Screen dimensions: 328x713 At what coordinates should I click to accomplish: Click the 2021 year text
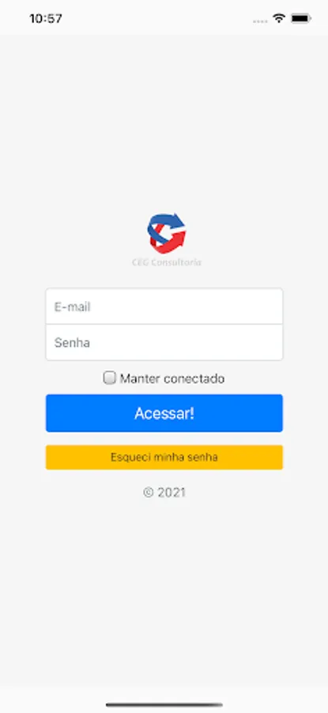coord(172,493)
